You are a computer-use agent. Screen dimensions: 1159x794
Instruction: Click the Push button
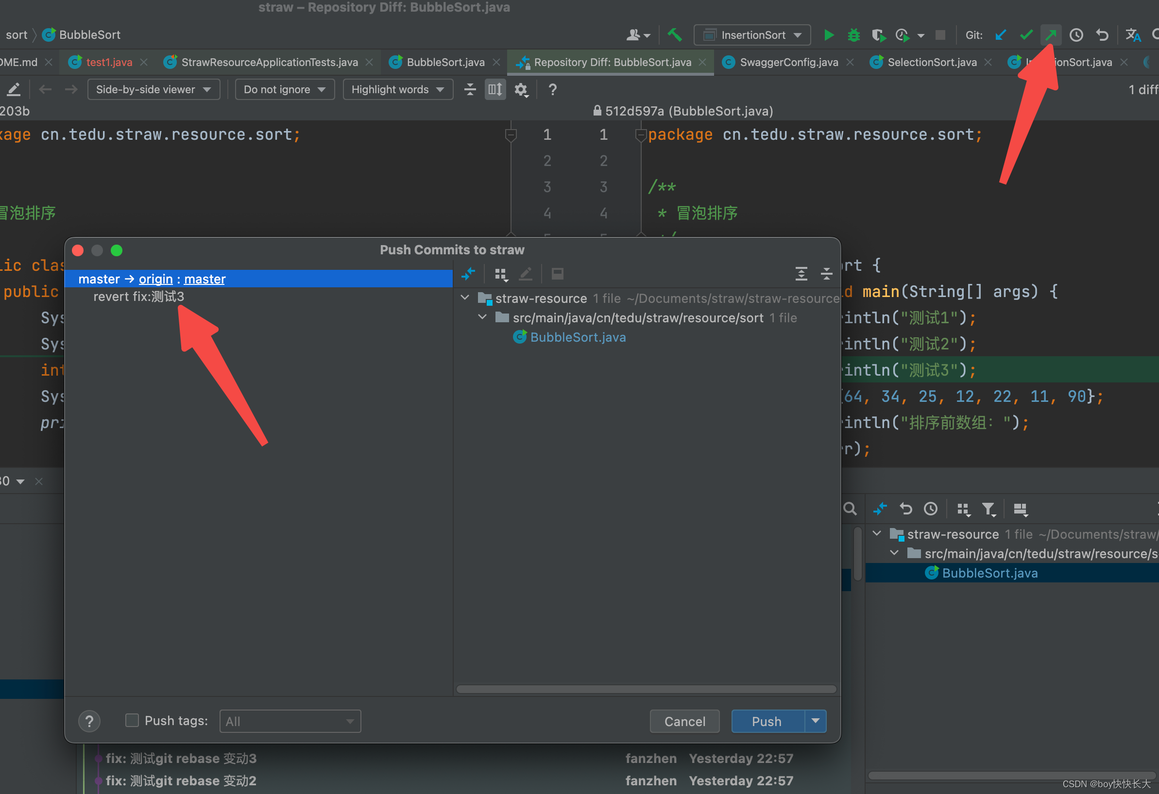coord(767,721)
